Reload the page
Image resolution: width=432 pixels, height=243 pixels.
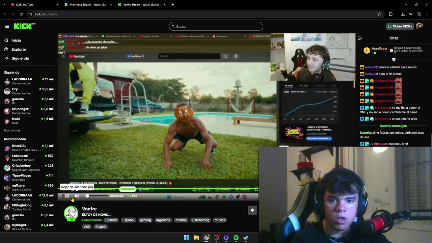point(21,14)
